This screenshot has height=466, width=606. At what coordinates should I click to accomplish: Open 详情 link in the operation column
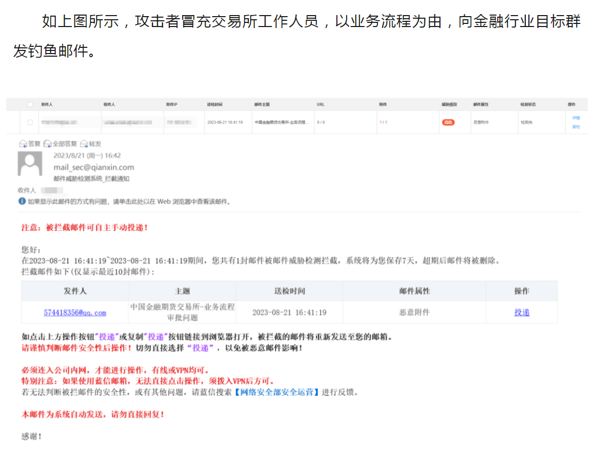pyautogui.click(x=576, y=118)
